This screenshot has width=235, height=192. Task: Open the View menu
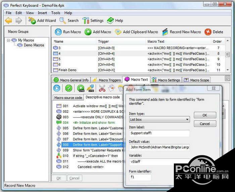[30, 13]
